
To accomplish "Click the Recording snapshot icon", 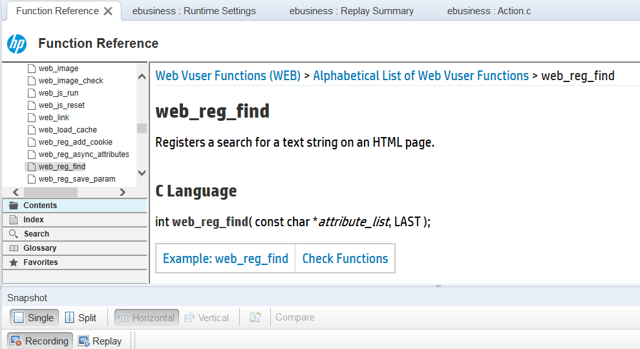I will pos(16,341).
